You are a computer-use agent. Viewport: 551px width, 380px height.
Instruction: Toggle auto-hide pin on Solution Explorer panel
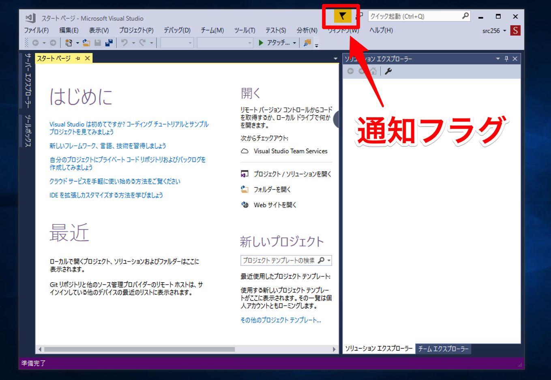pos(506,59)
